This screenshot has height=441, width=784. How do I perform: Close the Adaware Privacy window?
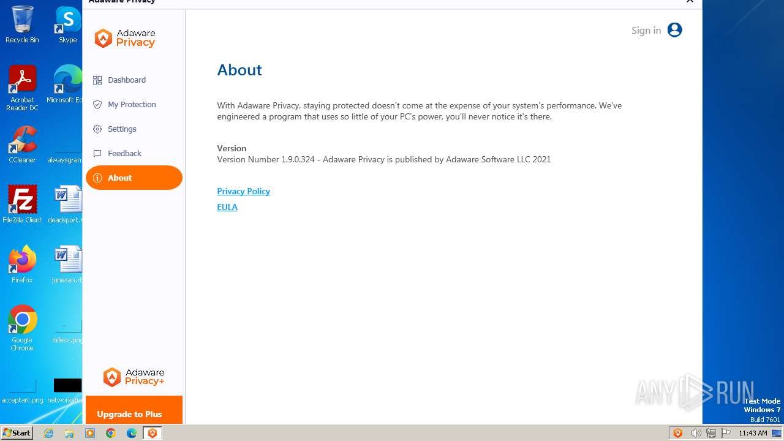pos(690,2)
